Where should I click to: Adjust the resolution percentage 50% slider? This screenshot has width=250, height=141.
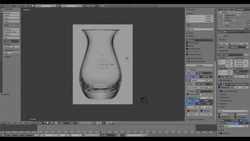tap(225, 66)
